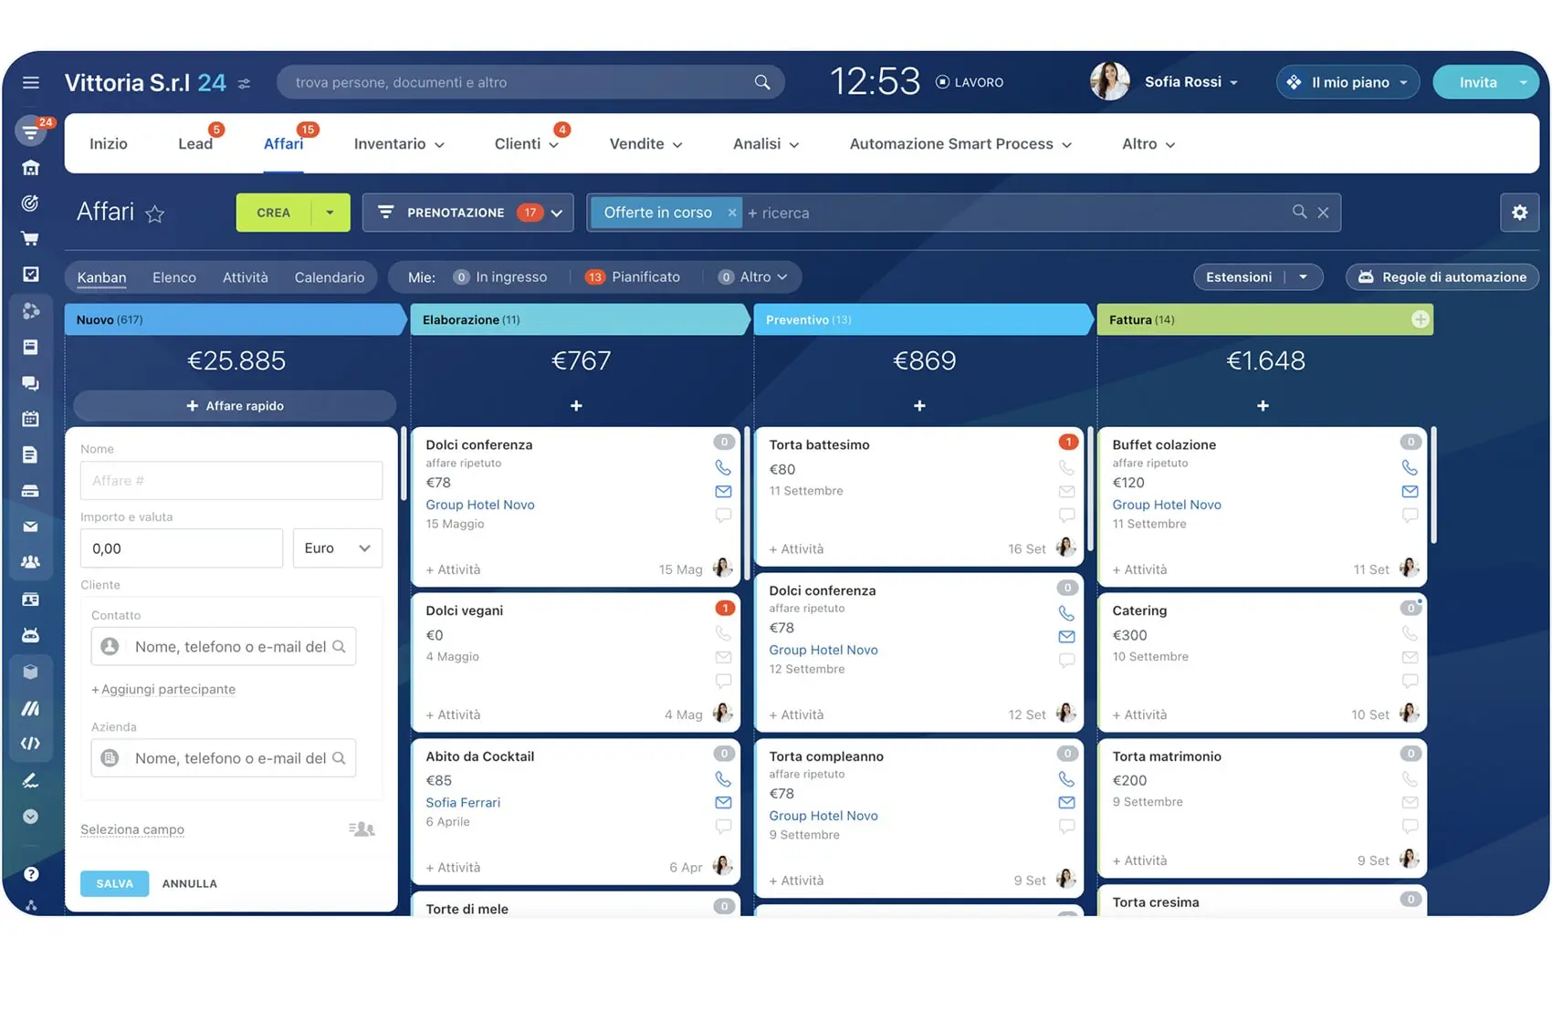Open the Clienti menu
This screenshot has width=1552, height=1032.
tap(527, 144)
